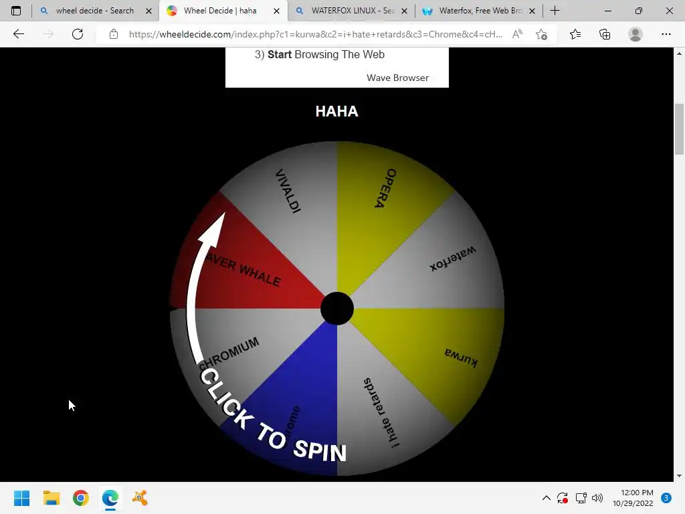Click the HAHA wheel title
Viewport: 685px width, 514px height.
337,112
